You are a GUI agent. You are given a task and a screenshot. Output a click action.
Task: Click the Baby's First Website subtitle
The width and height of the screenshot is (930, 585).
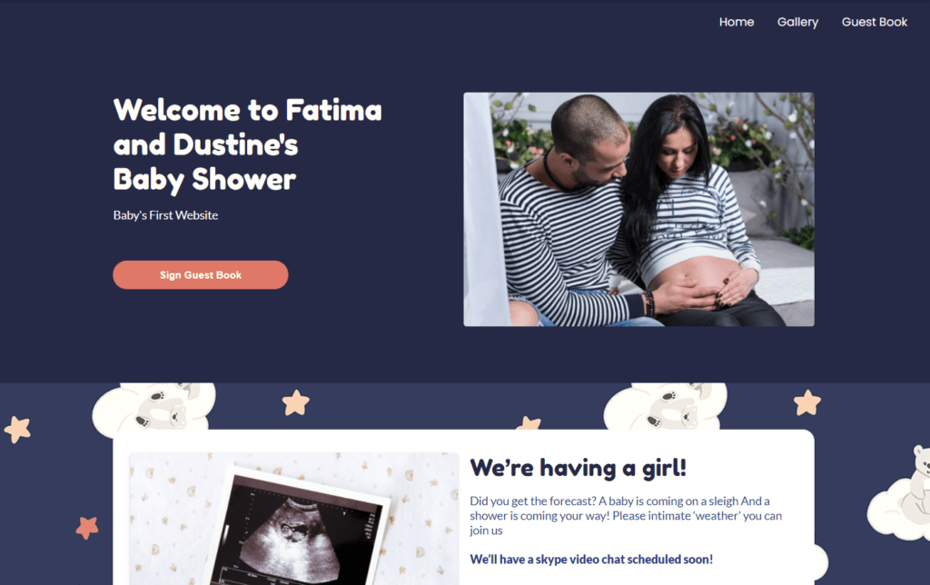click(165, 215)
